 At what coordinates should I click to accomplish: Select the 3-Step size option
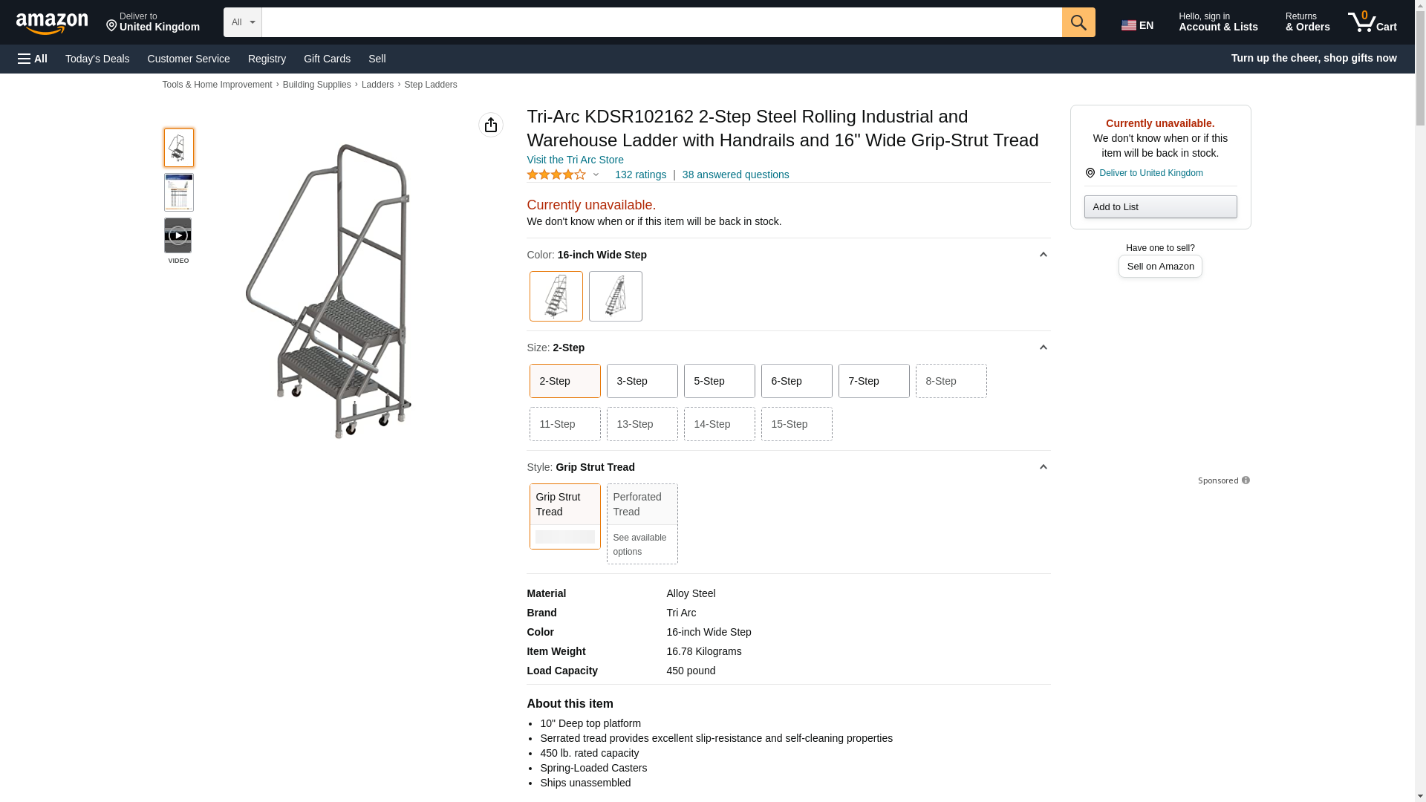[x=642, y=381]
